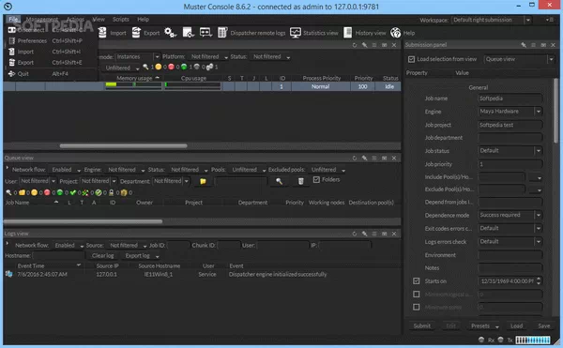
Task: Toggle the Folders checkbox in Queue view
Action: (x=316, y=179)
